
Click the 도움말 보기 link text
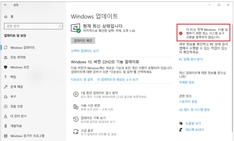(193, 123)
